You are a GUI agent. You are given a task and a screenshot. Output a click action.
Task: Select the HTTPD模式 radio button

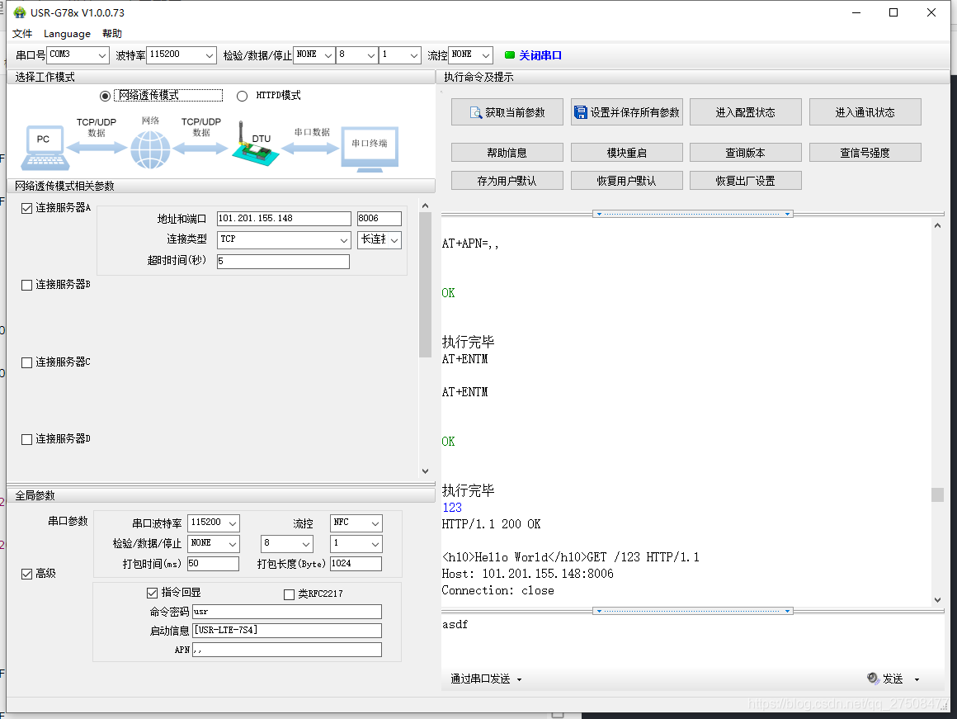coord(242,95)
